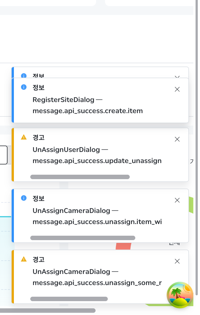200x315 pixels.
Task: Click the scrollbar in the unassign_some_r toast
Action: [69, 299]
